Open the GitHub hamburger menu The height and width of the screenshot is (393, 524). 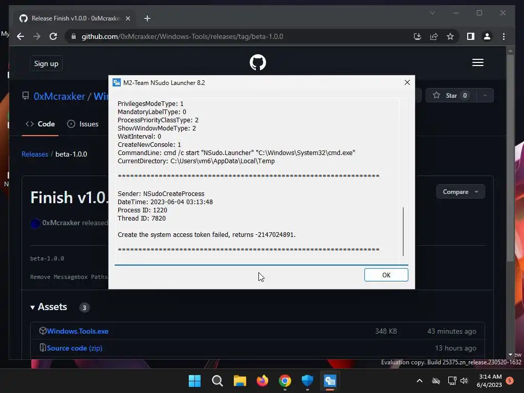tap(477, 62)
